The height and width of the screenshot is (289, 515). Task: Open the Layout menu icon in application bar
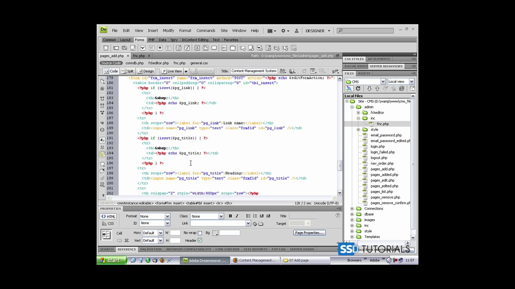click(272, 31)
